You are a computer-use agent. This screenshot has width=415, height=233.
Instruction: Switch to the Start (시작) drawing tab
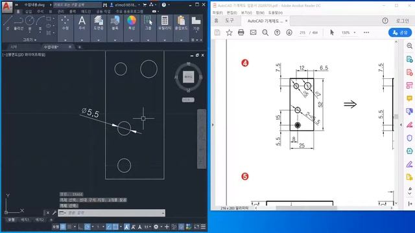tap(14, 47)
